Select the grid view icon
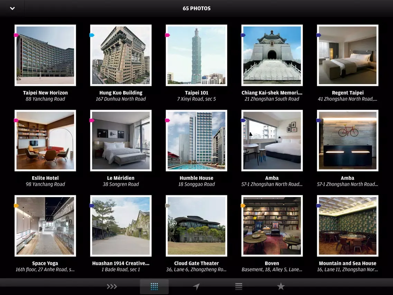393x295 pixels. pos(154,286)
